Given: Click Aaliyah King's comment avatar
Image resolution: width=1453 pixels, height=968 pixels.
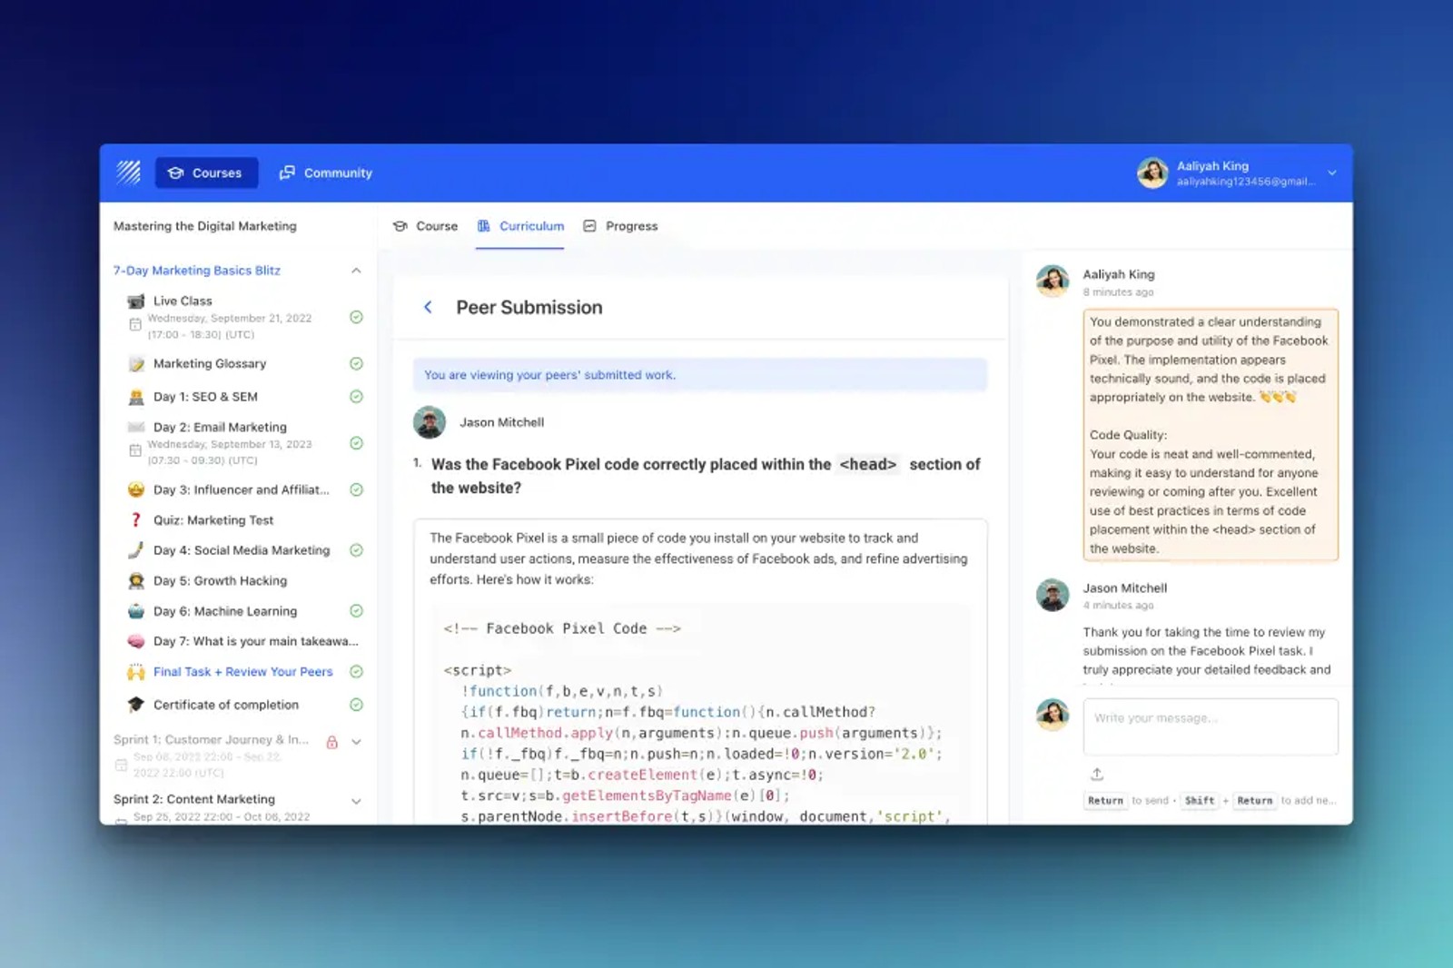Looking at the screenshot, I should (1053, 281).
